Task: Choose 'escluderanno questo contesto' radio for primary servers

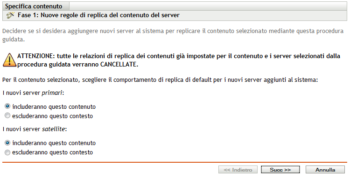Action: pos(7,116)
